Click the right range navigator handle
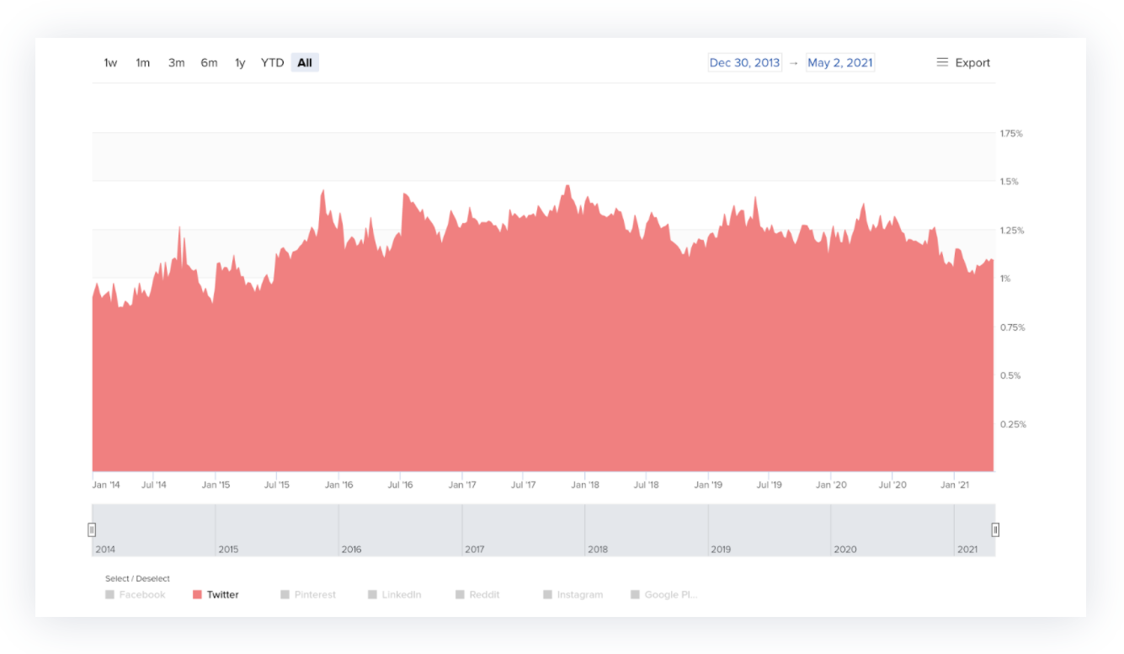 (x=995, y=529)
